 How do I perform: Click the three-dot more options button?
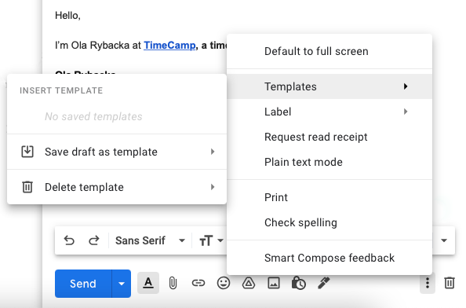tap(428, 283)
